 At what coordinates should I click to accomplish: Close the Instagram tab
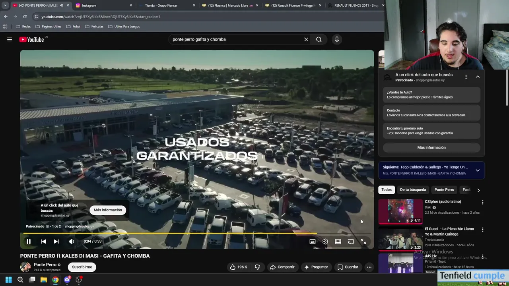pos(131,6)
